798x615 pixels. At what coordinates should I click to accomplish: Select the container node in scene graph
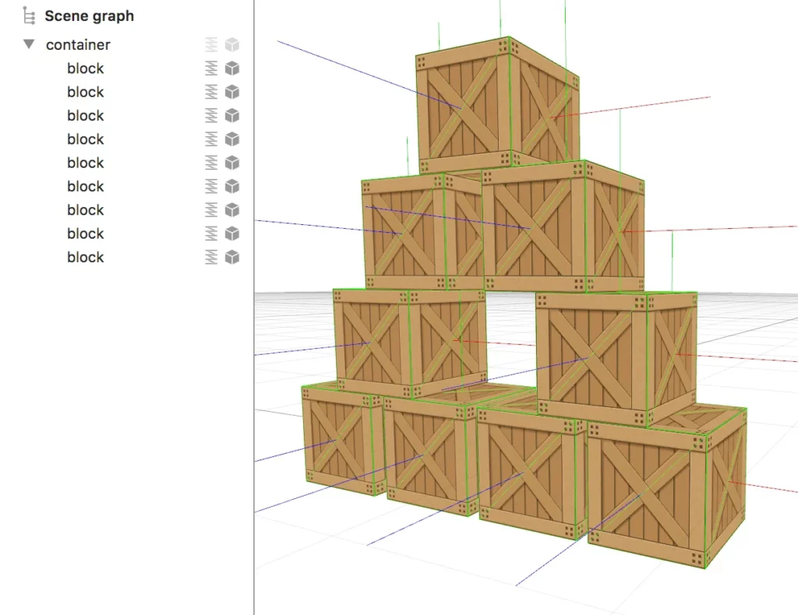tap(78, 44)
